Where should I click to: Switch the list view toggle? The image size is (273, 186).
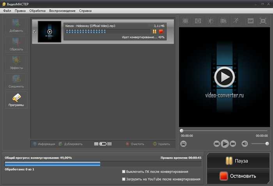(x=103, y=144)
